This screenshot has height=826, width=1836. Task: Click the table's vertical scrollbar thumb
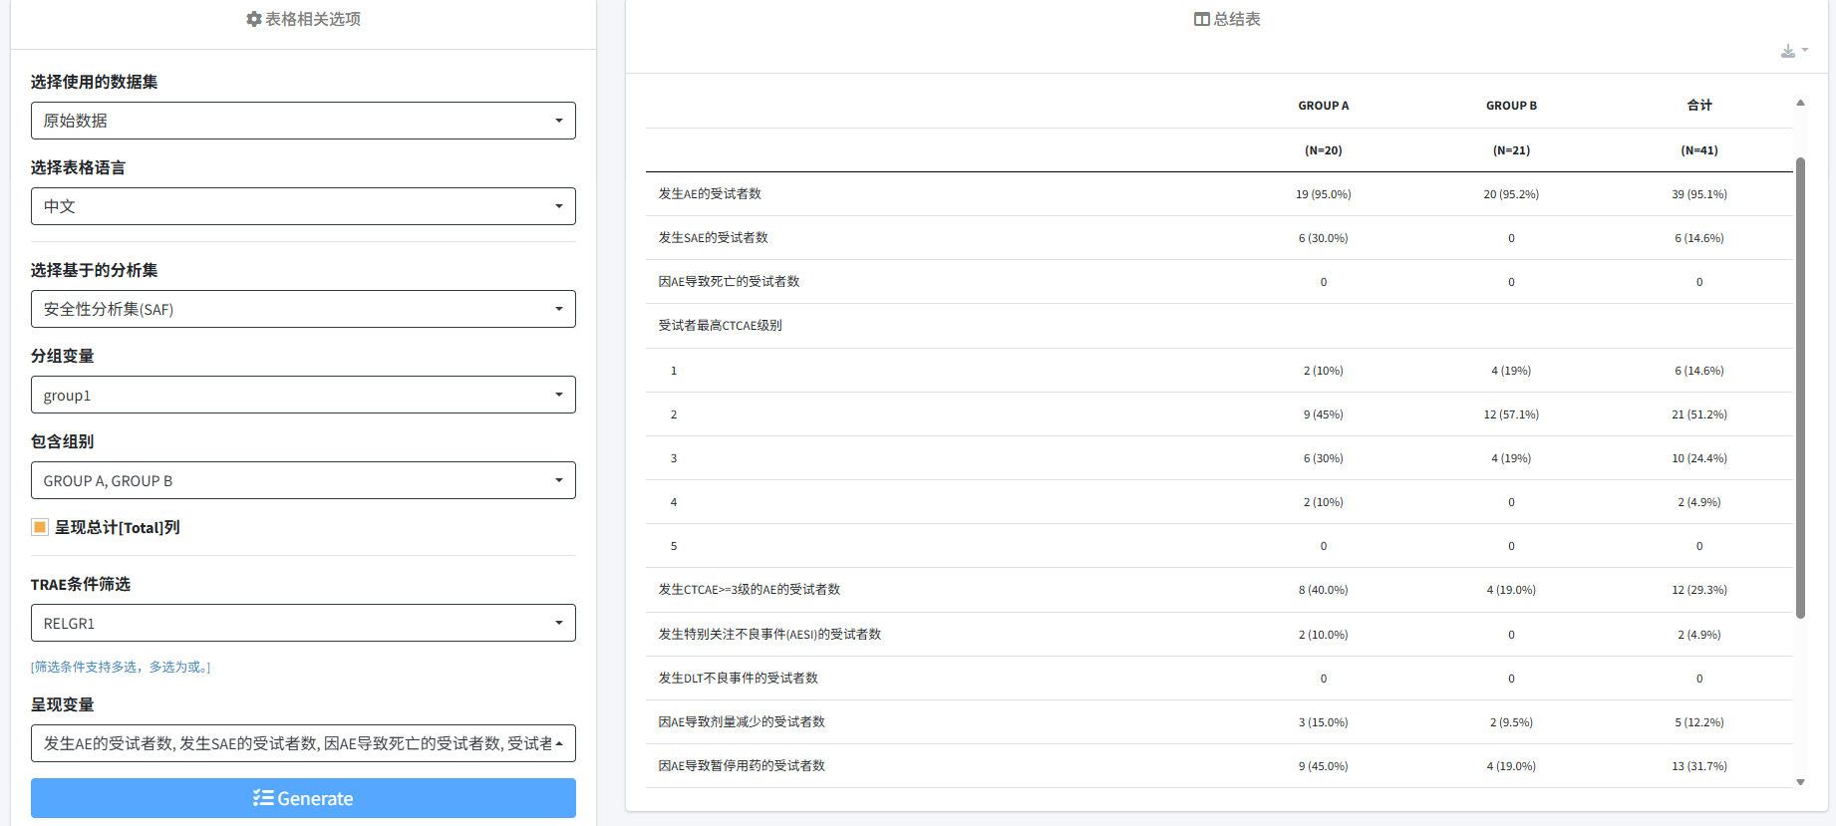[1800, 387]
